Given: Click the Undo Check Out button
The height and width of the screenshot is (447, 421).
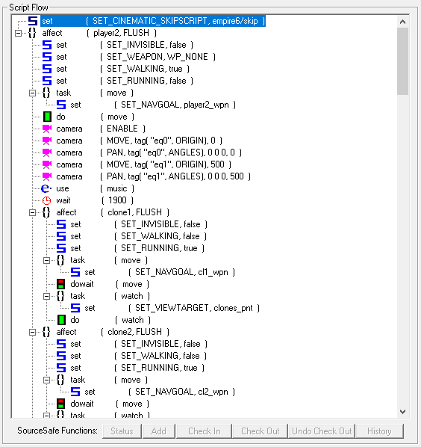Looking at the screenshot, I should tap(322, 431).
